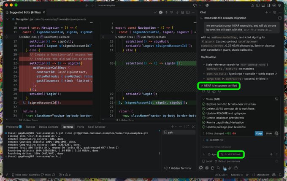Start a new chat with plus icon
This screenshot has width=287, height=181.
[x=266, y=12]
